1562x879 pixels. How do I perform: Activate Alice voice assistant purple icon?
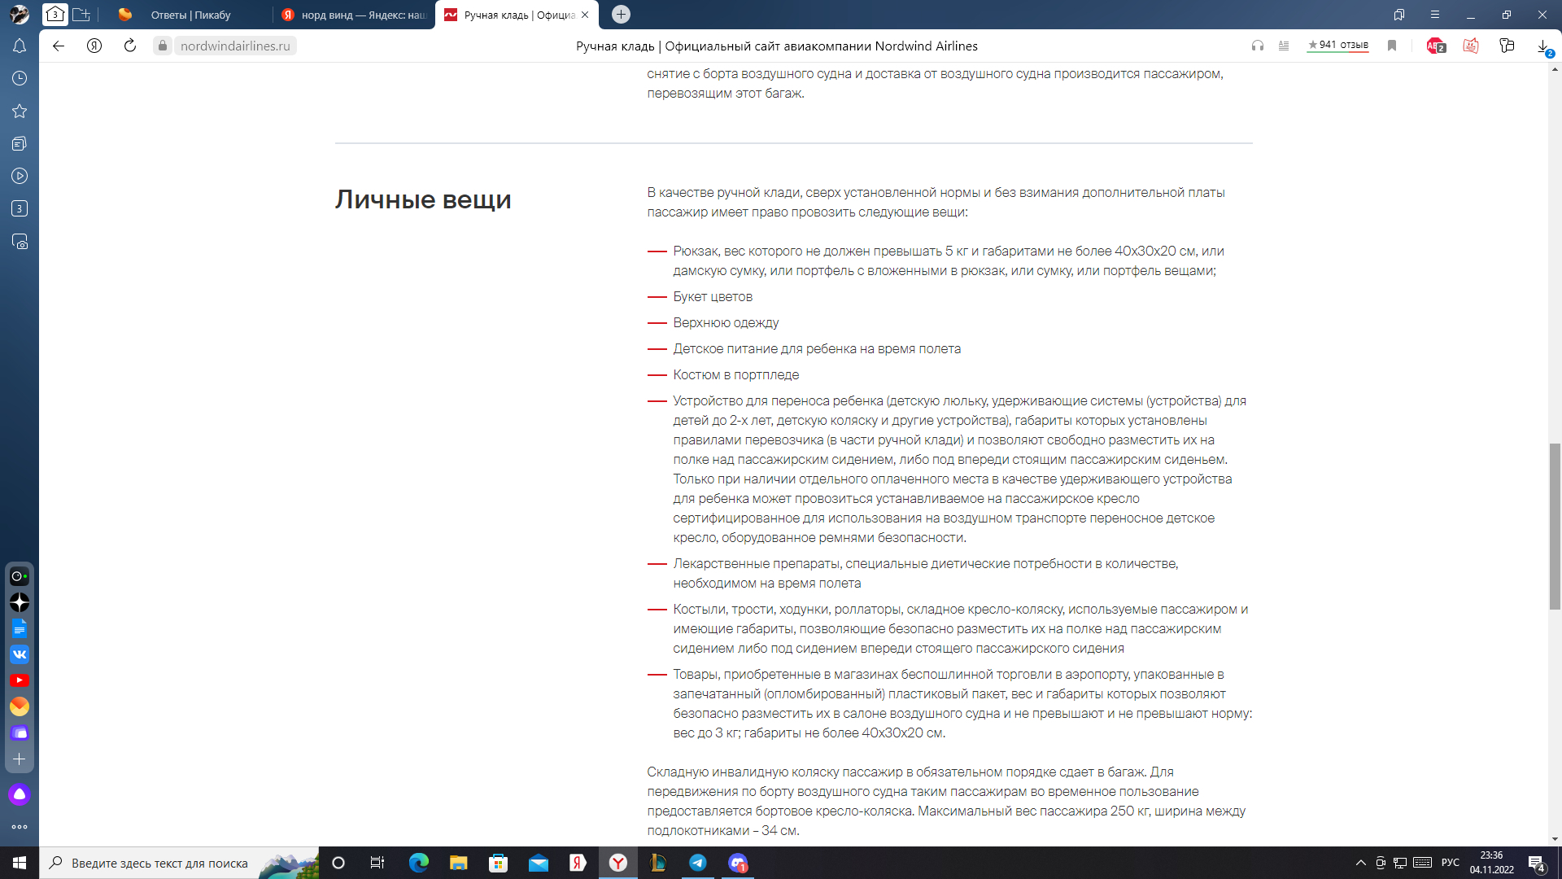point(20,794)
